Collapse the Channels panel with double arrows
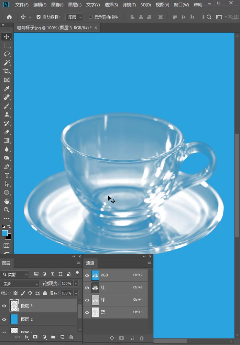This screenshot has height=345, width=240. click(x=144, y=256)
